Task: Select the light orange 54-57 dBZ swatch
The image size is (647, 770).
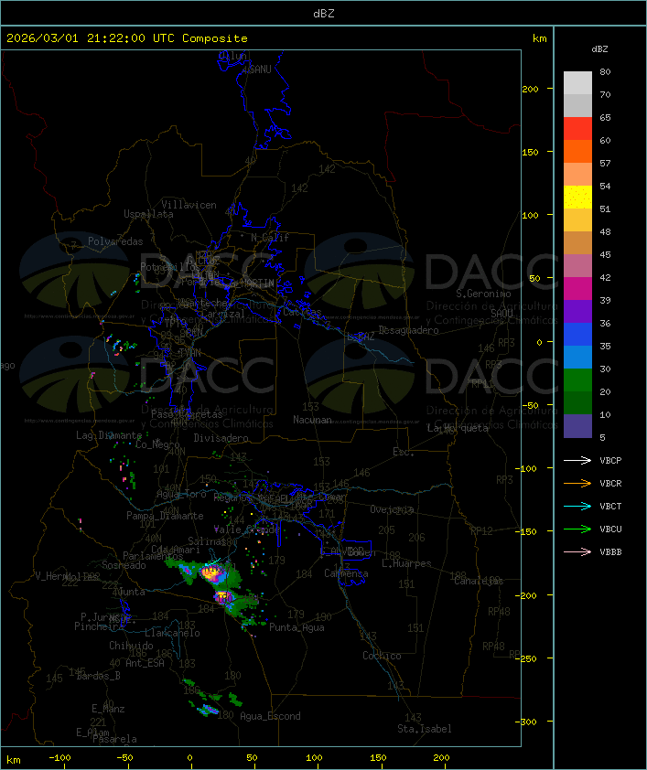Action: [577, 175]
